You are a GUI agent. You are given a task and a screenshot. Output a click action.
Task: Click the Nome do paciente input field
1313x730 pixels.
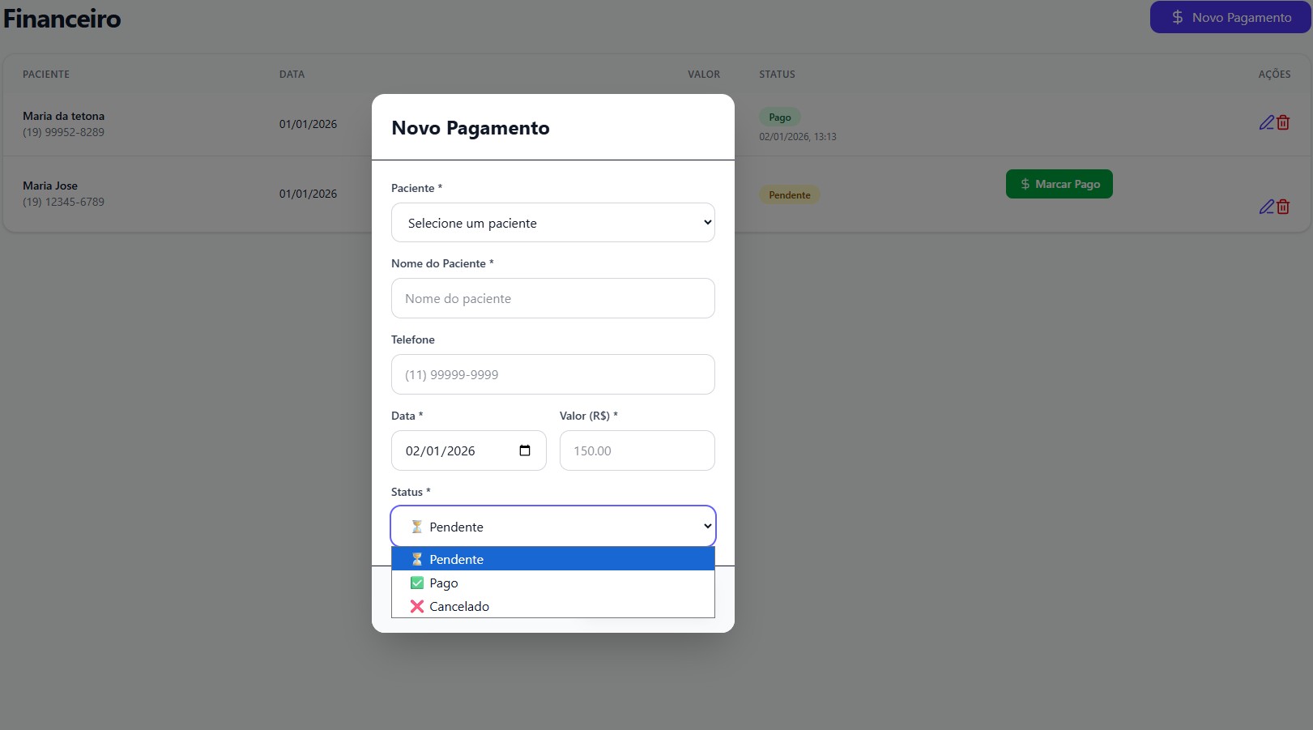(x=552, y=298)
